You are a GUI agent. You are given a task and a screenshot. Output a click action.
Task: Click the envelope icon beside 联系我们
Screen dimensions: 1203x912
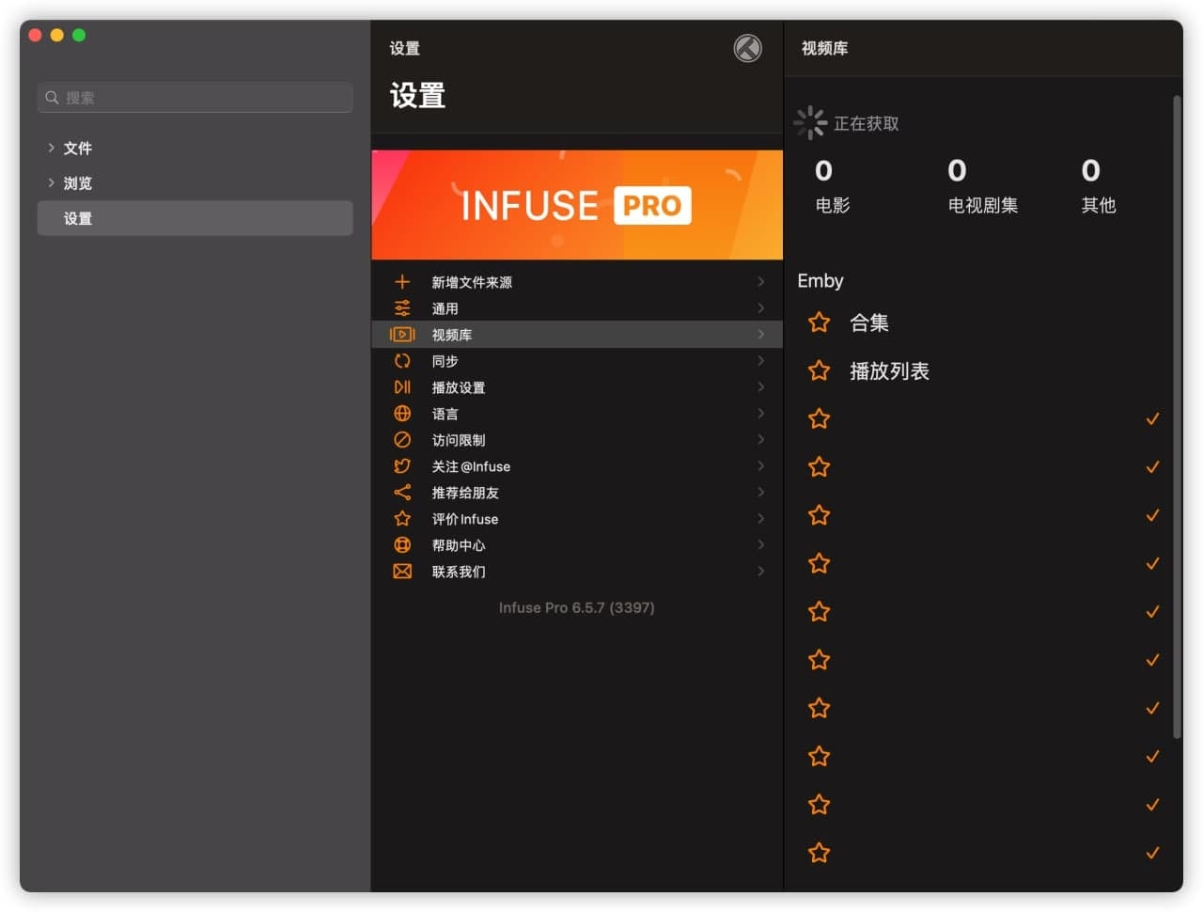pyautogui.click(x=402, y=572)
